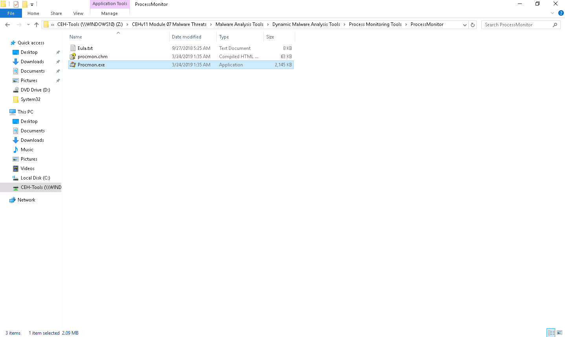The height and width of the screenshot is (337, 565).
Task: Open Documents under This PC
Action: (x=33, y=131)
